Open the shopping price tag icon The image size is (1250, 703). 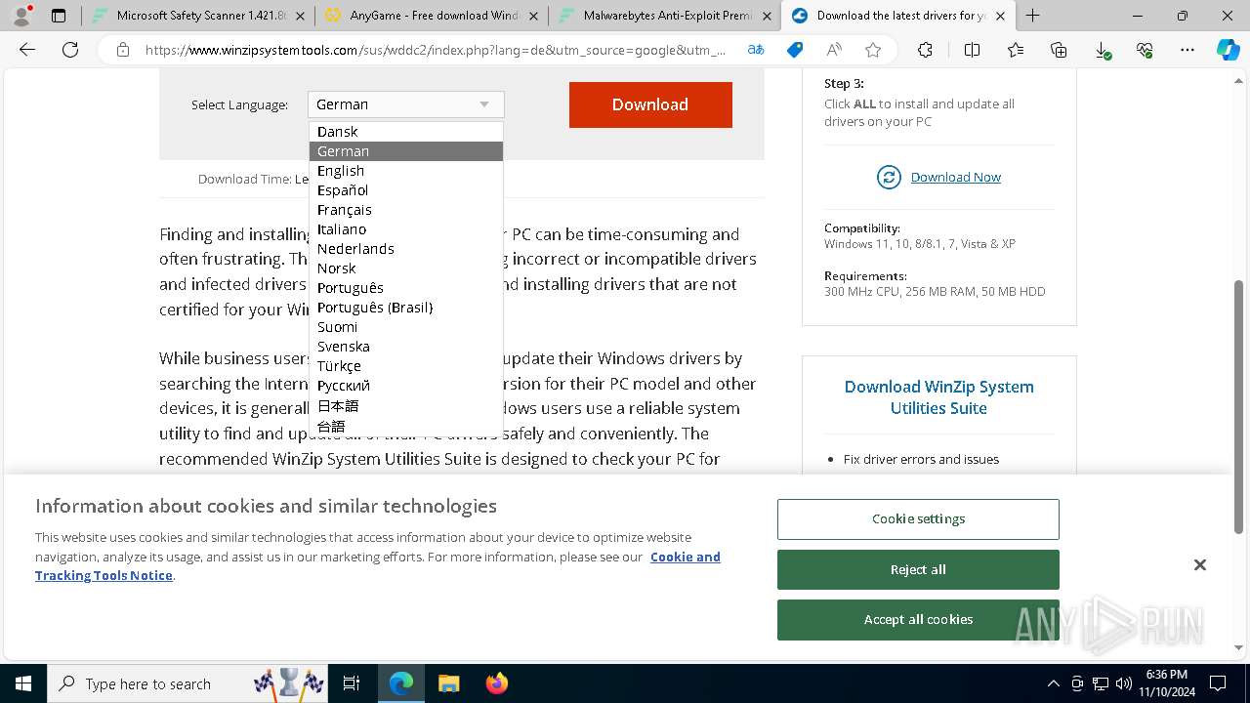[x=795, y=50]
